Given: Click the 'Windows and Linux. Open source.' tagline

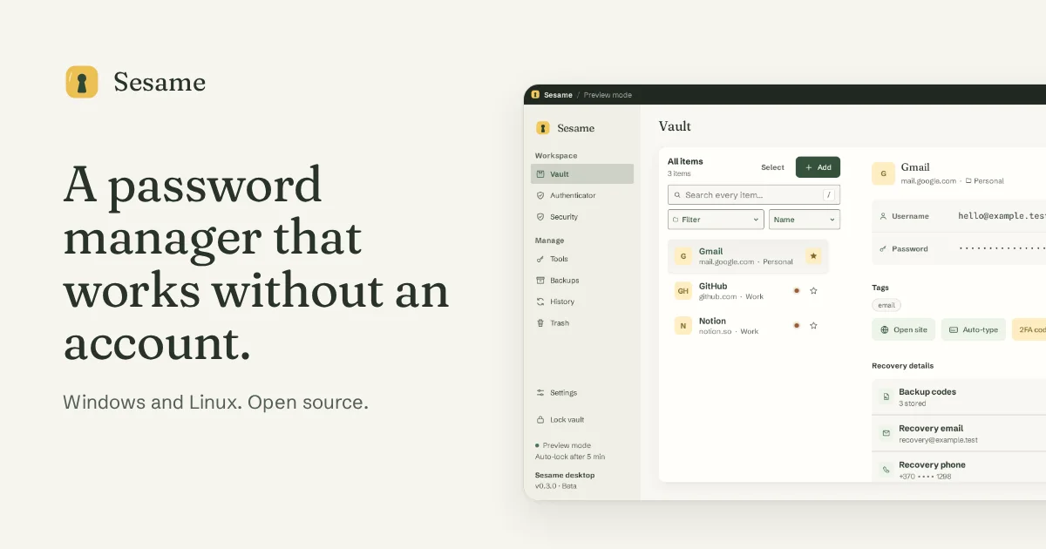Looking at the screenshot, I should [x=215, y=403].
